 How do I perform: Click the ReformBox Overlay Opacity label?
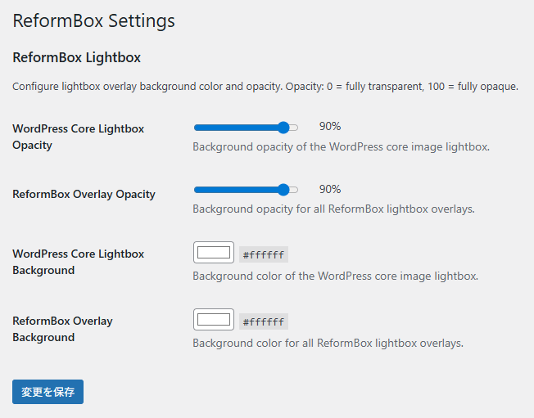84,195
